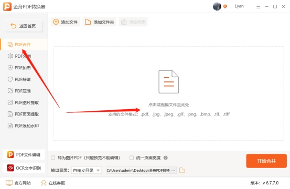The image size is (290, 189).
Task: Open 在线客服 online support
Action: coord(53,183)
